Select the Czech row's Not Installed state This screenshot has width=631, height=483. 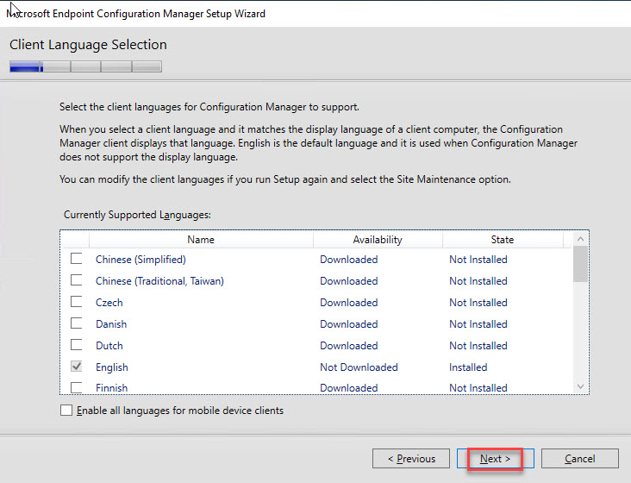point(478,303)
